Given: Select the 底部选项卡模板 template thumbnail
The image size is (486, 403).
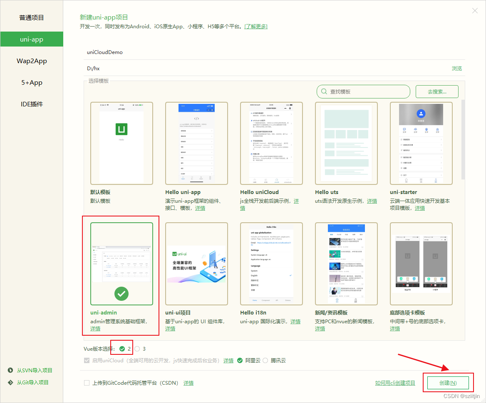Looking at the screenshot, I should [x=421, y=264].
